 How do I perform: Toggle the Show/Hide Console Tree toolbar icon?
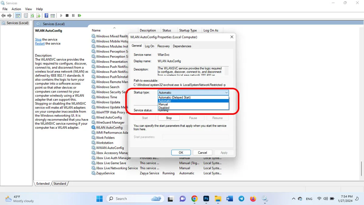click(18, 15)
